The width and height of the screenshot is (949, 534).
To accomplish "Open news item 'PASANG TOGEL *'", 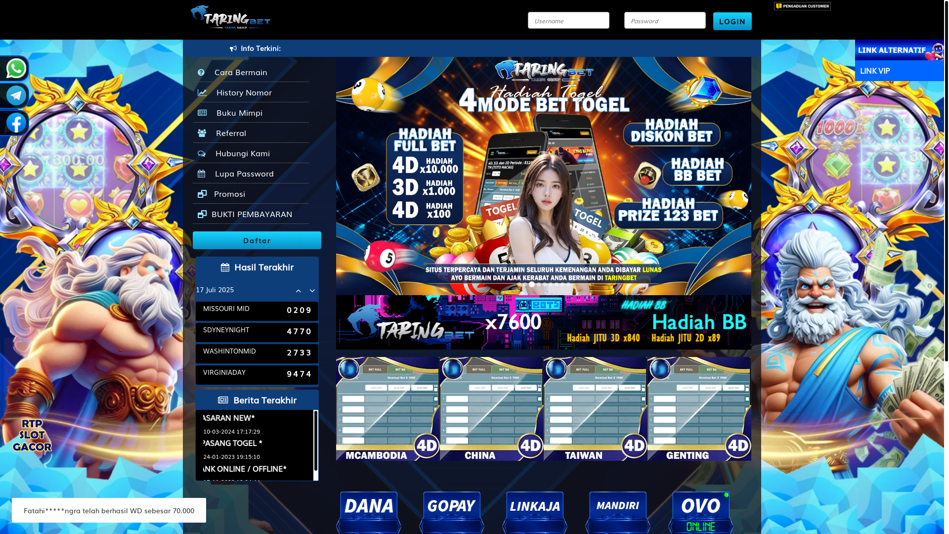I will click(x=233, y=444).
